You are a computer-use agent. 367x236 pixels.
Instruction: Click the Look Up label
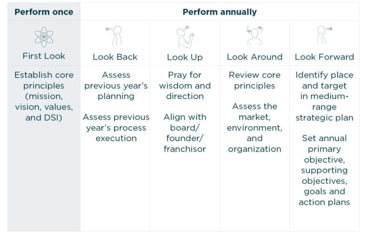pyautogui.click(x=184, y=57)
